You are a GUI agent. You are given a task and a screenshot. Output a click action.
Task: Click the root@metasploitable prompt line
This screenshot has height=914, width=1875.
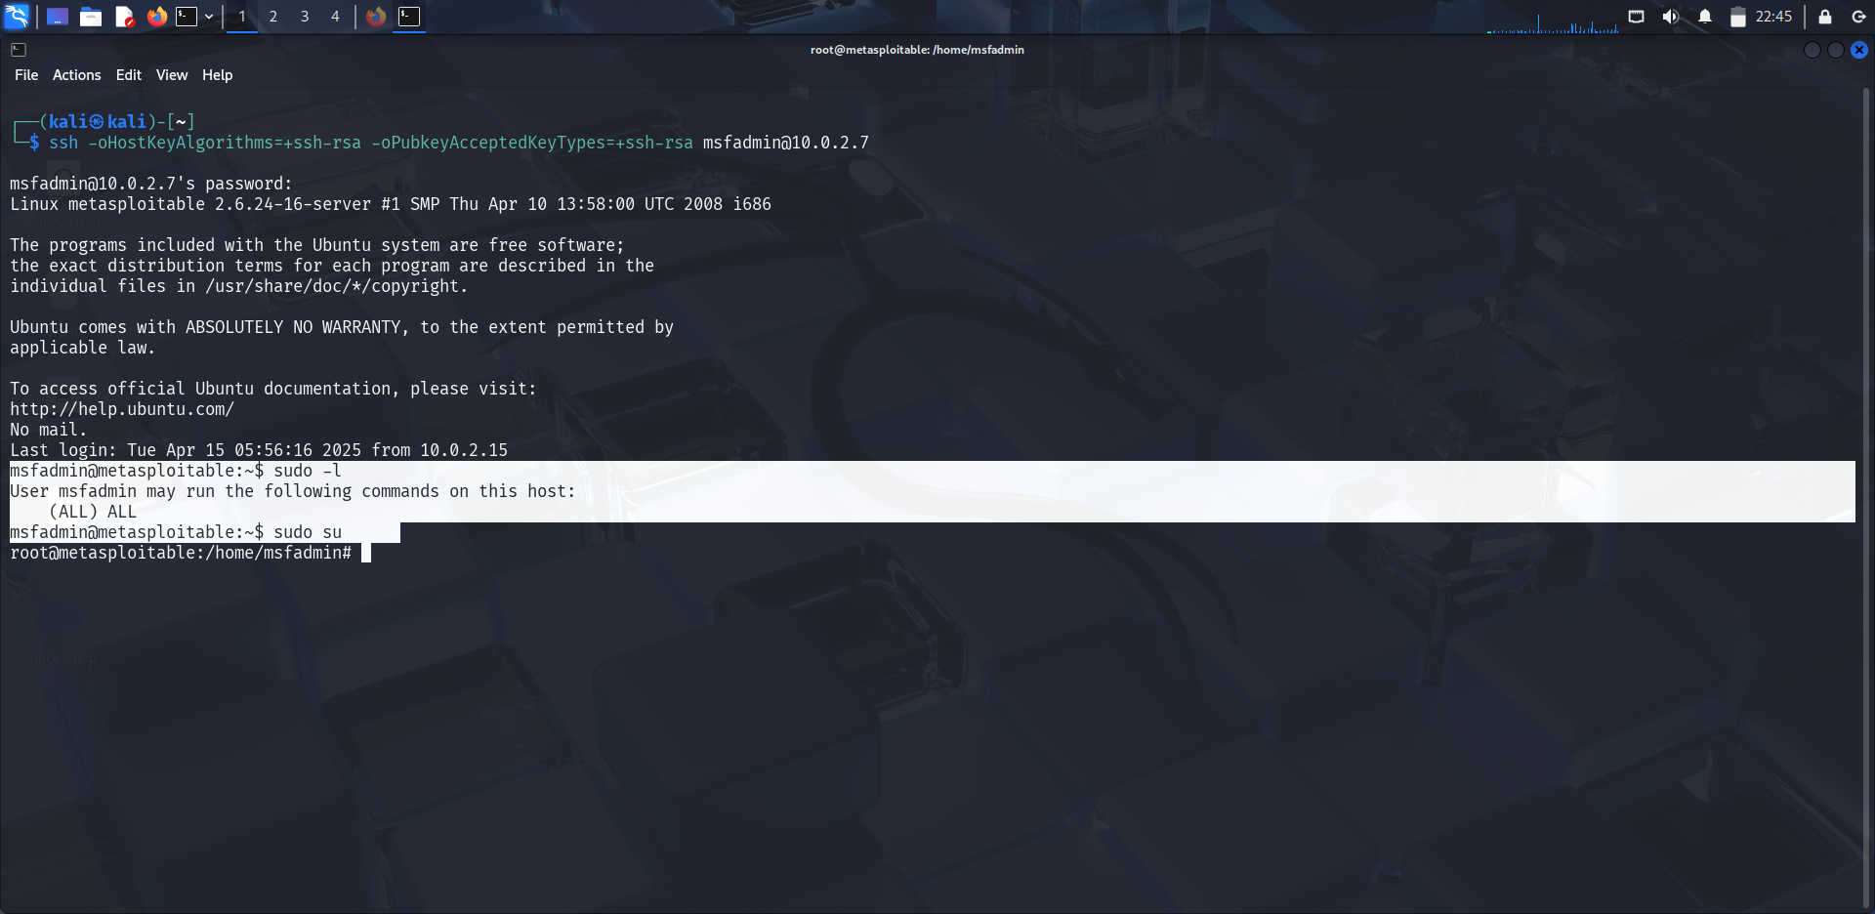[181, 553]
